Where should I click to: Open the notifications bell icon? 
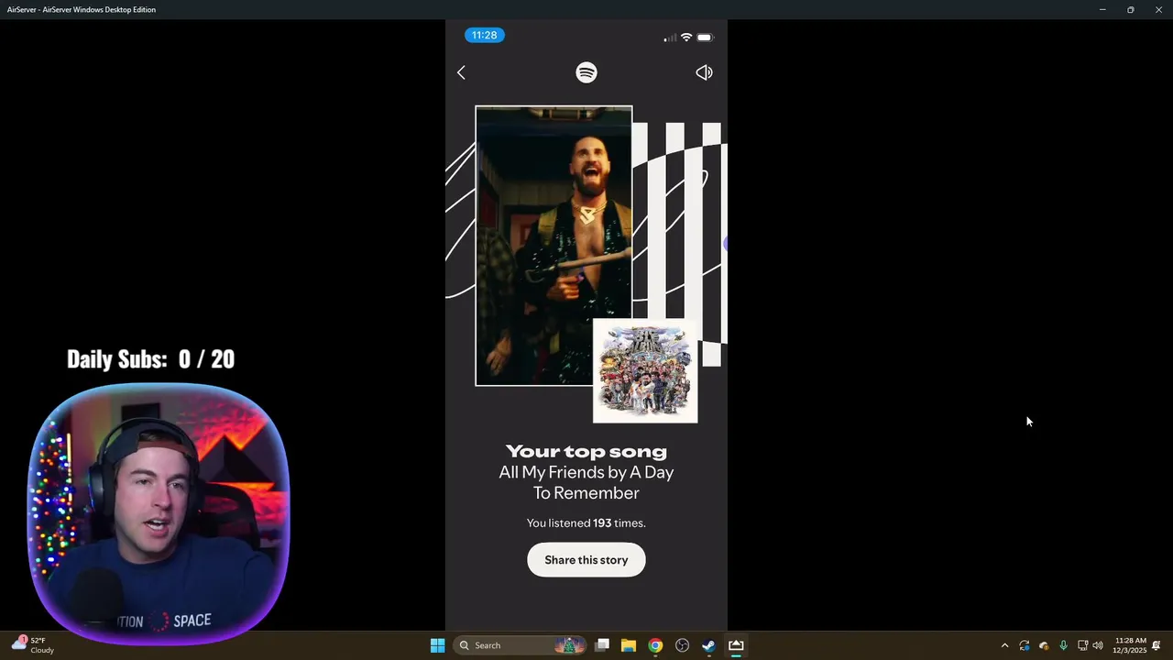click(x=1157, y=645)
